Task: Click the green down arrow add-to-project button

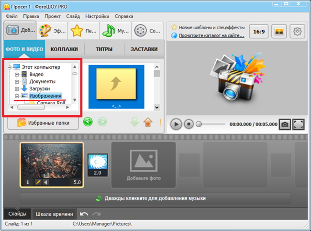Action: tap(134, 122)
